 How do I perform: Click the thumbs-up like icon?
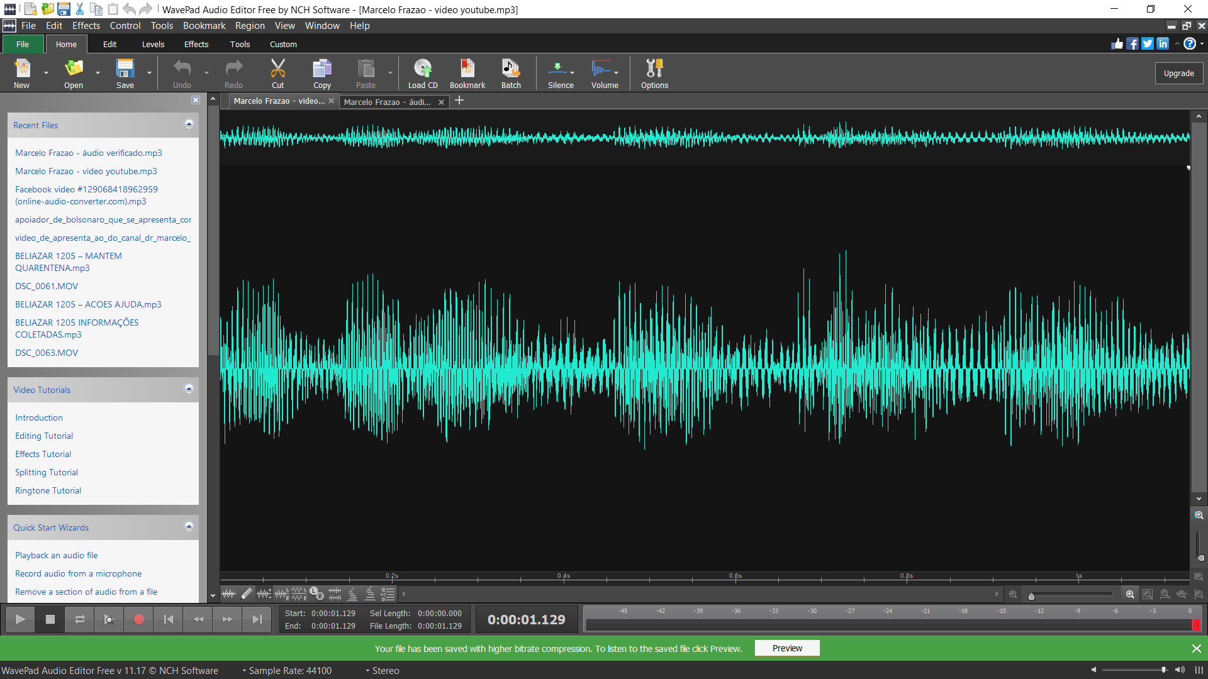(1117, 43)
